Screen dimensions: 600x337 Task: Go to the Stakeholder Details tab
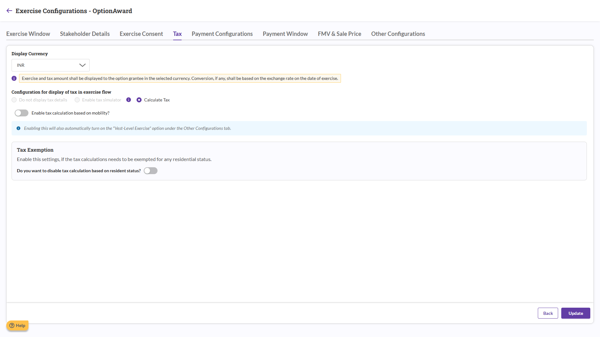click(x=85, y=34)
